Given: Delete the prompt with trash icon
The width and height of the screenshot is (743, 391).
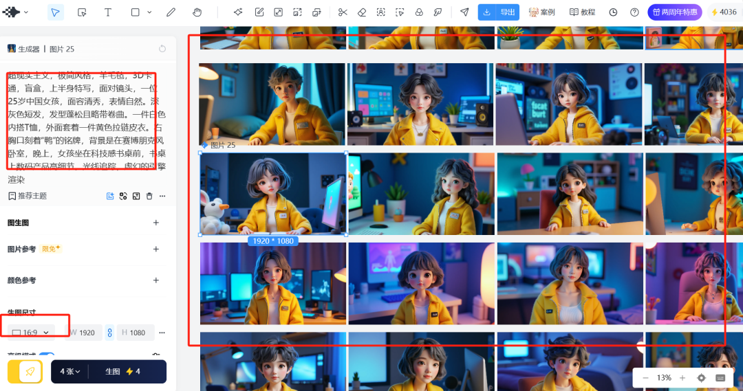Looking at the screenshot, I should tap(149, 196).
